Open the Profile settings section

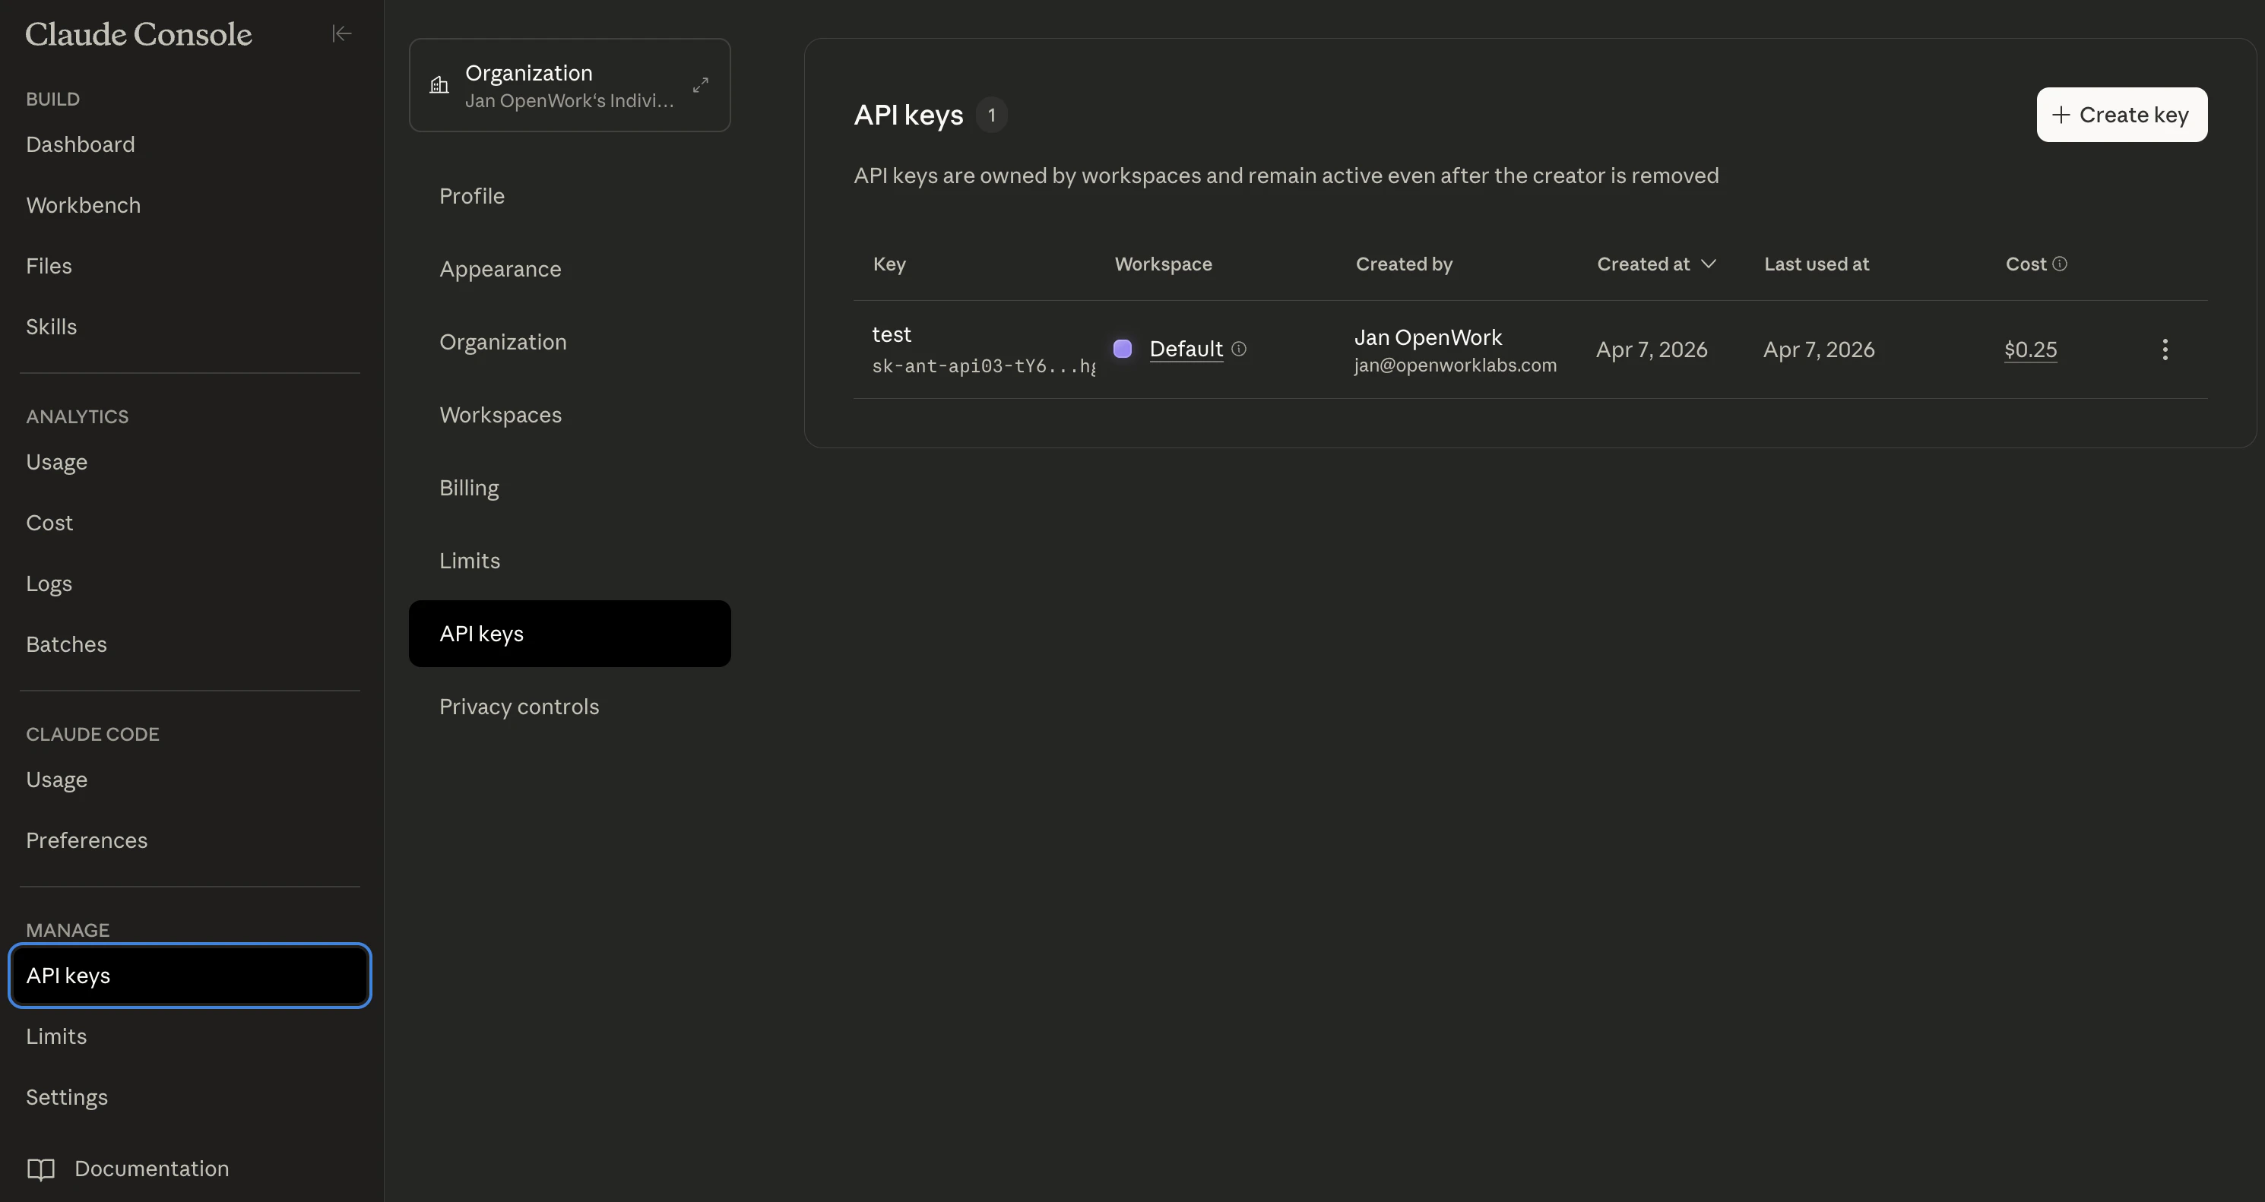pyautogui.click(x=471, y=196)
